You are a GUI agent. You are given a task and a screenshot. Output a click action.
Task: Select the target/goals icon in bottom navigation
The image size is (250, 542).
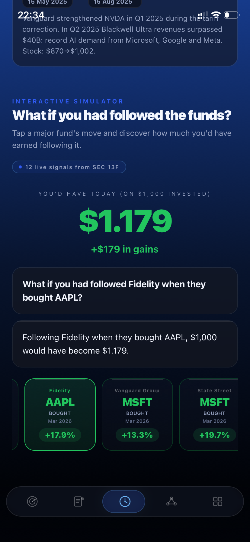[32, 501]
